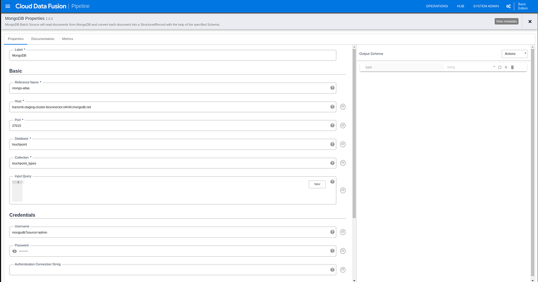The height and width of the screenshot is (282, 538).
Task: Click help icon for Reference Name field
Action: (x=333, y=88)
